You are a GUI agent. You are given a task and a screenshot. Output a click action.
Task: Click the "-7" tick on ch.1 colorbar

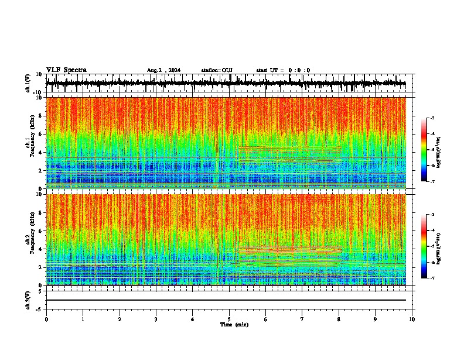pyautogui.click(x=432, y=181)
